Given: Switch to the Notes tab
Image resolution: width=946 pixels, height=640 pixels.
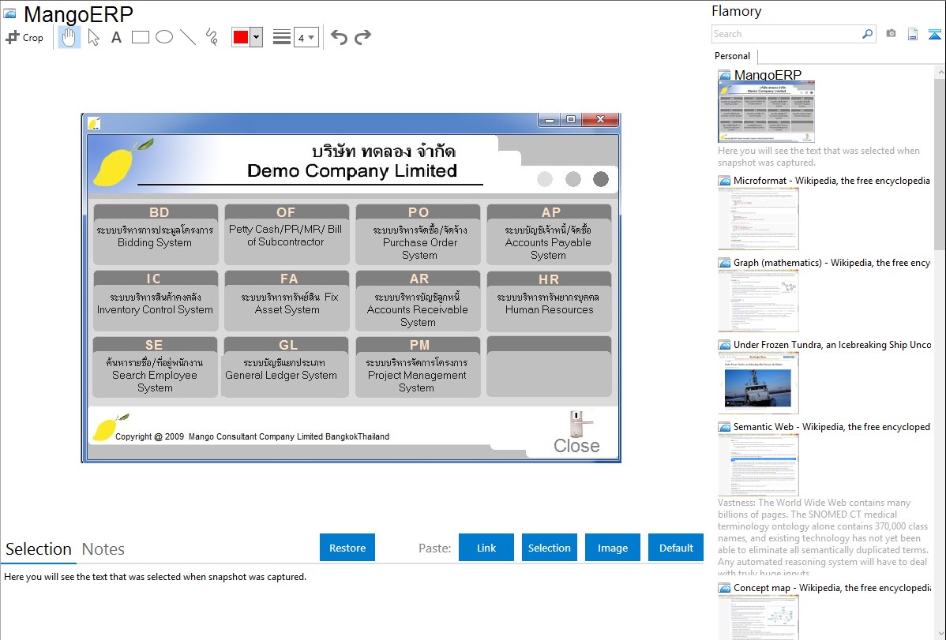Looking at the screenshot, I should [x=103, y=549].
